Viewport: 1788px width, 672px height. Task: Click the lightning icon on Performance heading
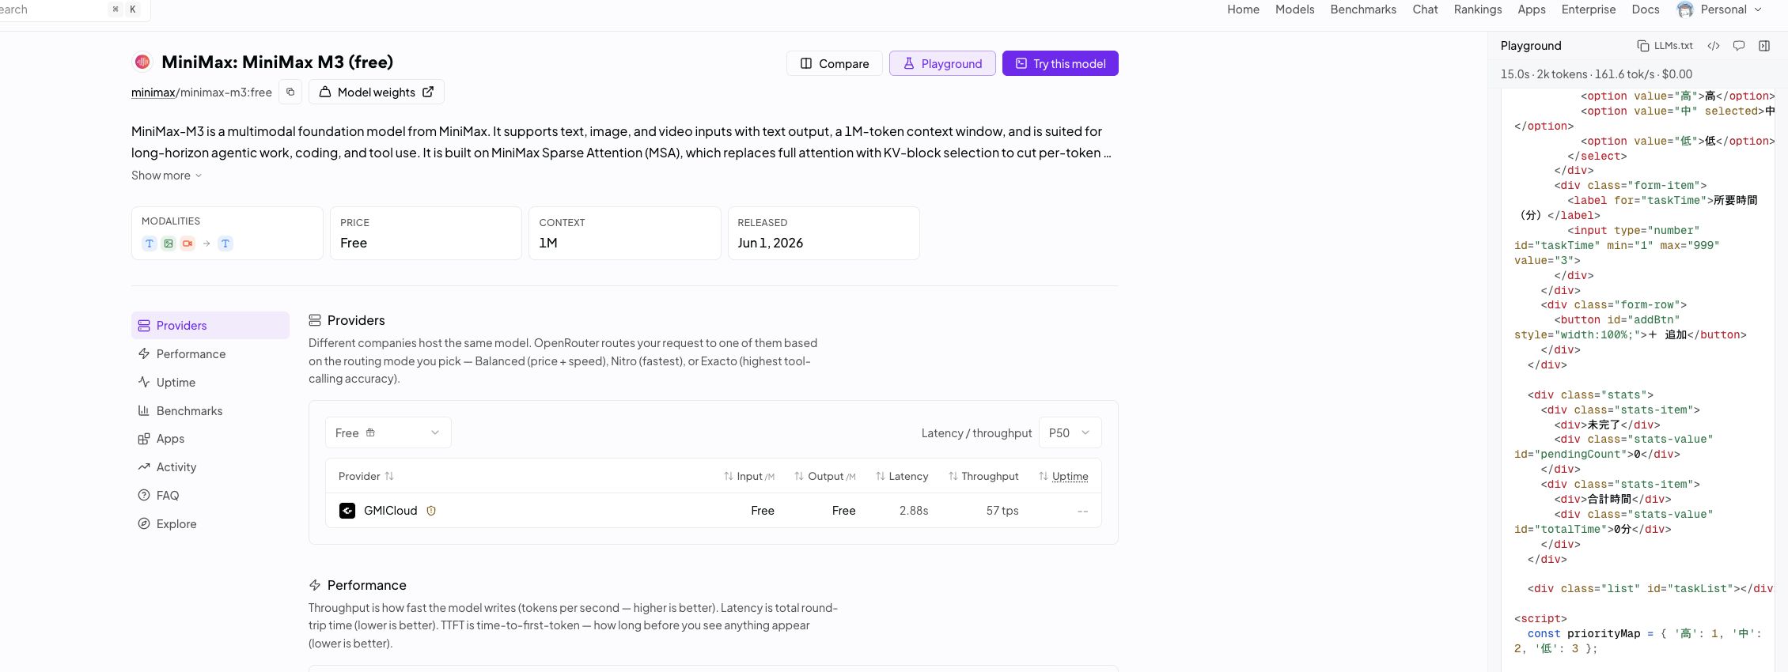tap(315, 585)
